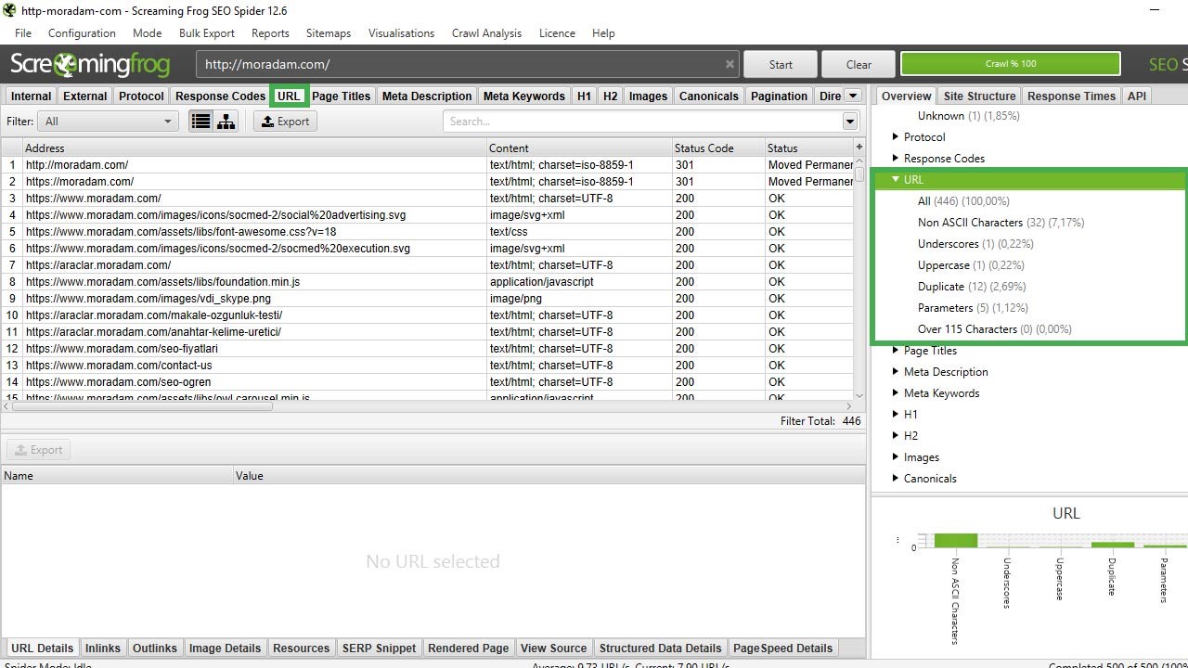Open the Inlinks bottom tab
Viewport: 1188px width, 668px height.
point(102,648)
